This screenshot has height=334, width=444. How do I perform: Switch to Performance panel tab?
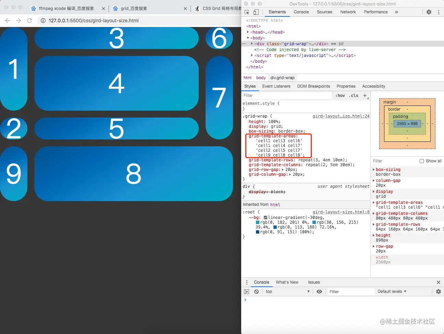click(376, 12)
